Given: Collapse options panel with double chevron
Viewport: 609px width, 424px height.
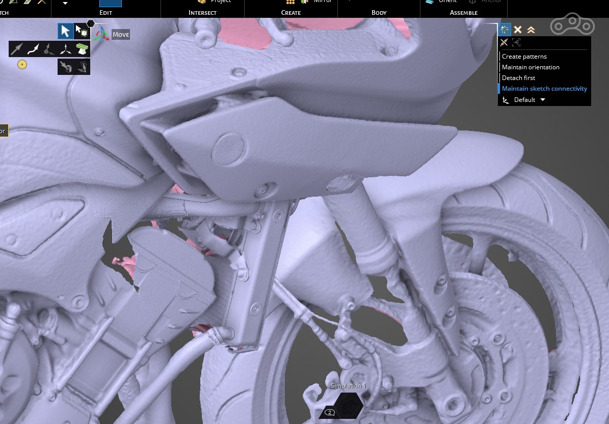Looking at the screenshot, I should (x=531, y=30).
